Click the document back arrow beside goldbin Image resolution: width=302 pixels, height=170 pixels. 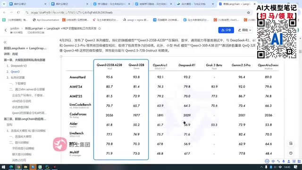6,30
